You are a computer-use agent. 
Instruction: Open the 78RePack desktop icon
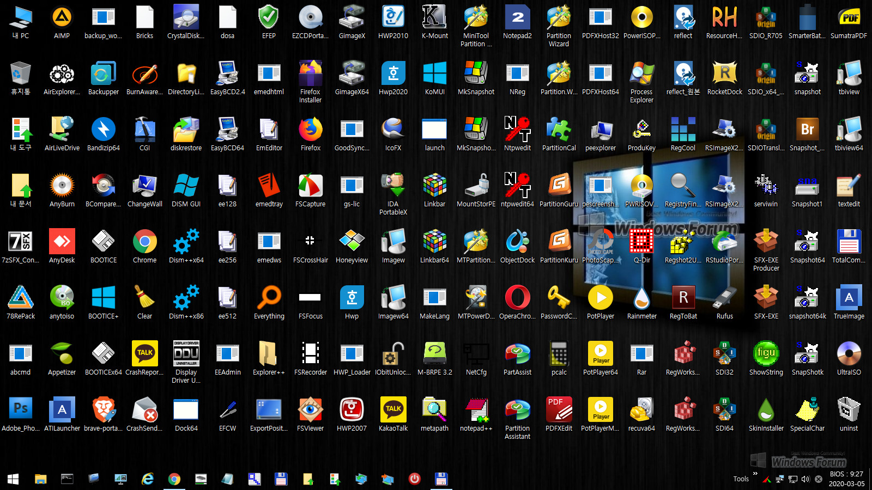point(21,303)
